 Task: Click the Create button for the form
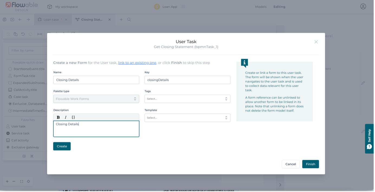(62, 146)
